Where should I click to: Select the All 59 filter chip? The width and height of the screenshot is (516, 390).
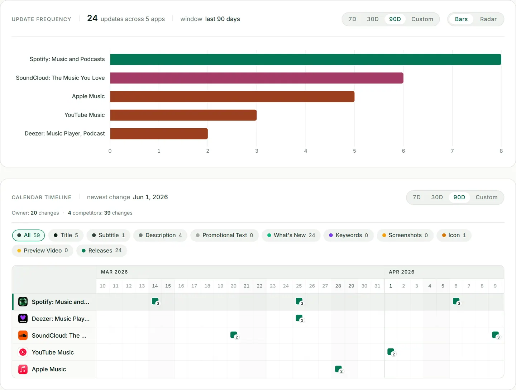(x=29, y=236)
